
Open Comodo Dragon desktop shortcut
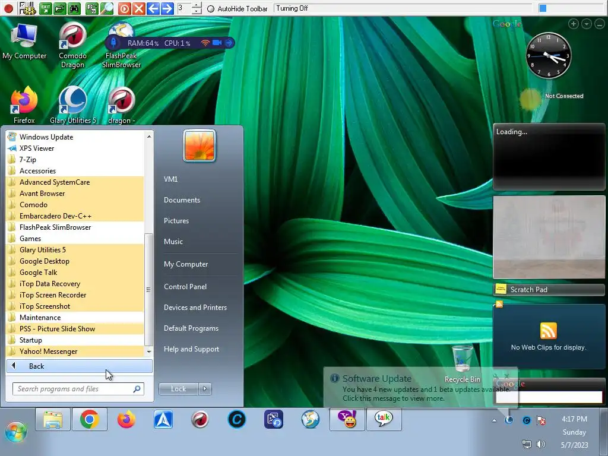click(x=72, y=45)
